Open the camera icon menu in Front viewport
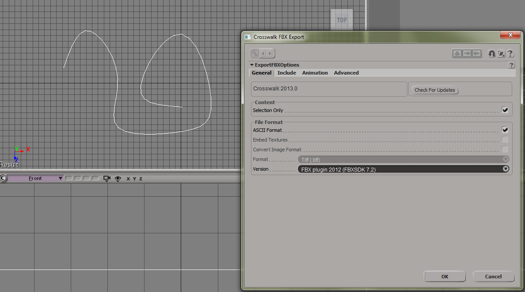The width and height of the screenshot is (525, 292). 107,179
